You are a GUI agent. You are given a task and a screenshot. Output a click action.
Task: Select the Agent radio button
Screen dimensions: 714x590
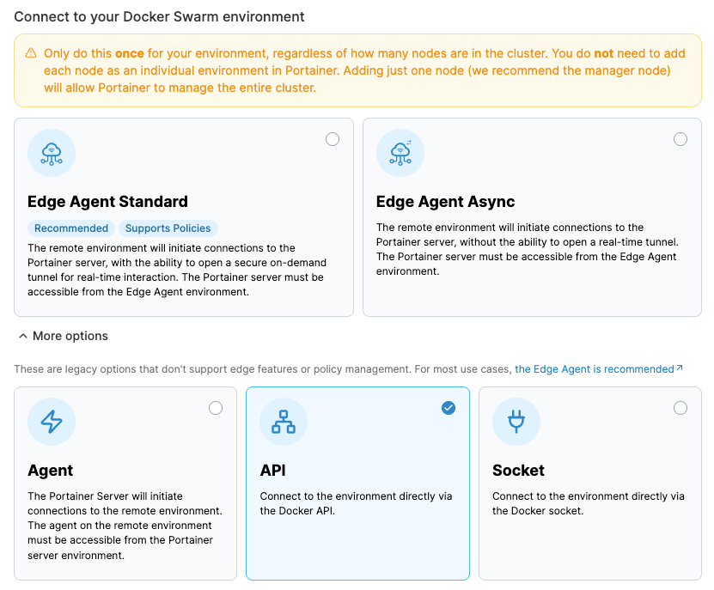click(x=216, y=408)
